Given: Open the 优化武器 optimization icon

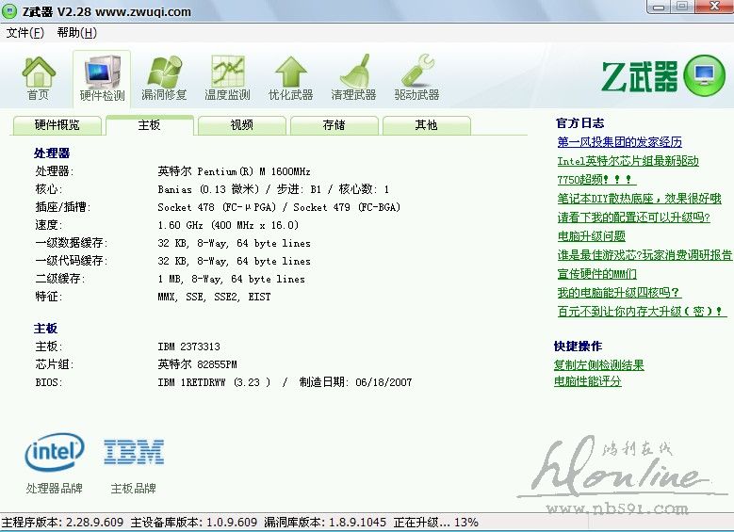Looking at the screenshot, I should (291, 78).
